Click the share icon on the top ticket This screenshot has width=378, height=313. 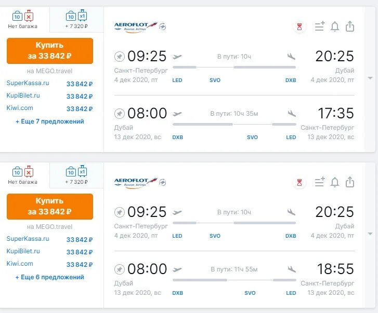click(350, 26)
